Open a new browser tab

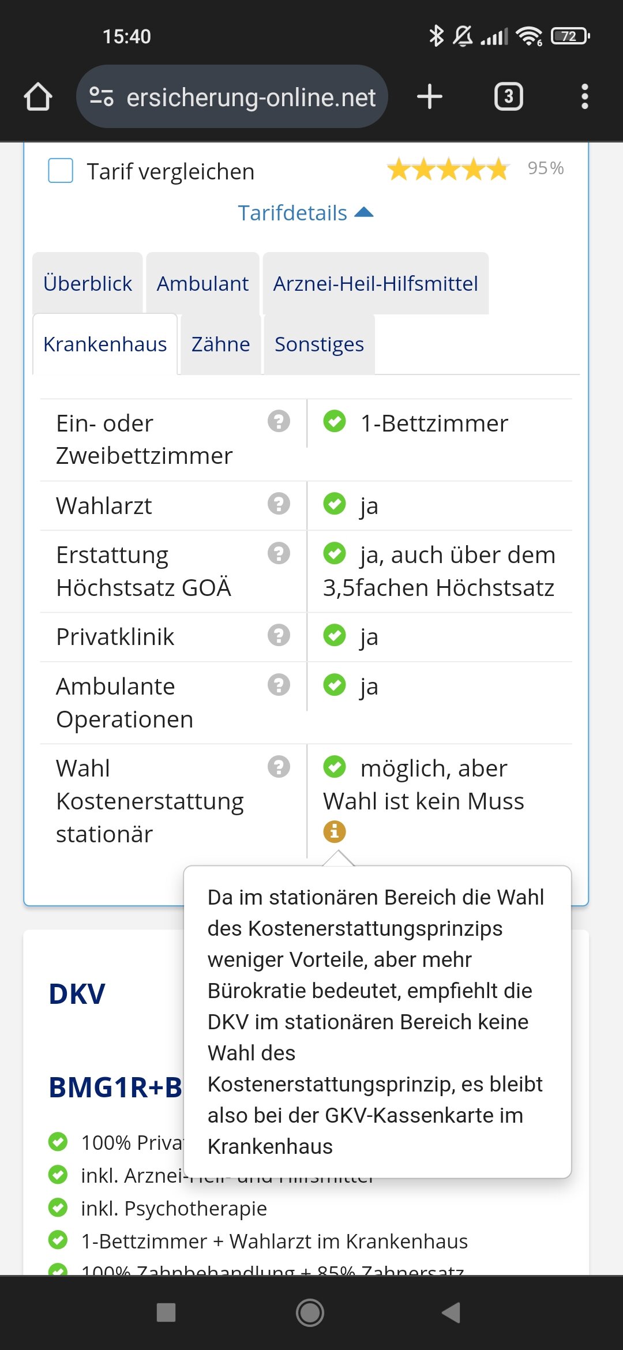(430, 96)
